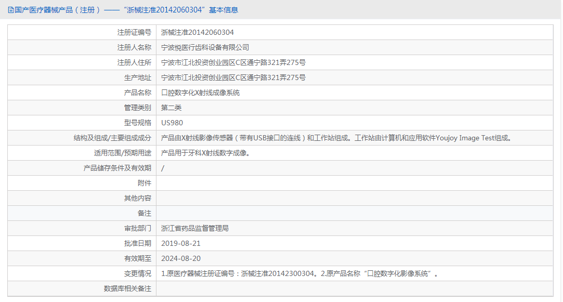Viewport: 563px width, 302px height.
Task: Click product name 口腔数字化X射线成像系统
Action: click(200, 93)
